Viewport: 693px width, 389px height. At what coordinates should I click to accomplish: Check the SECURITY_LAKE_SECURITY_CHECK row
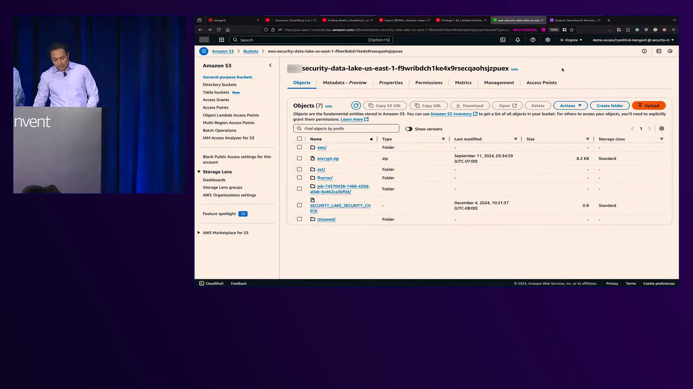pos(299,205)
